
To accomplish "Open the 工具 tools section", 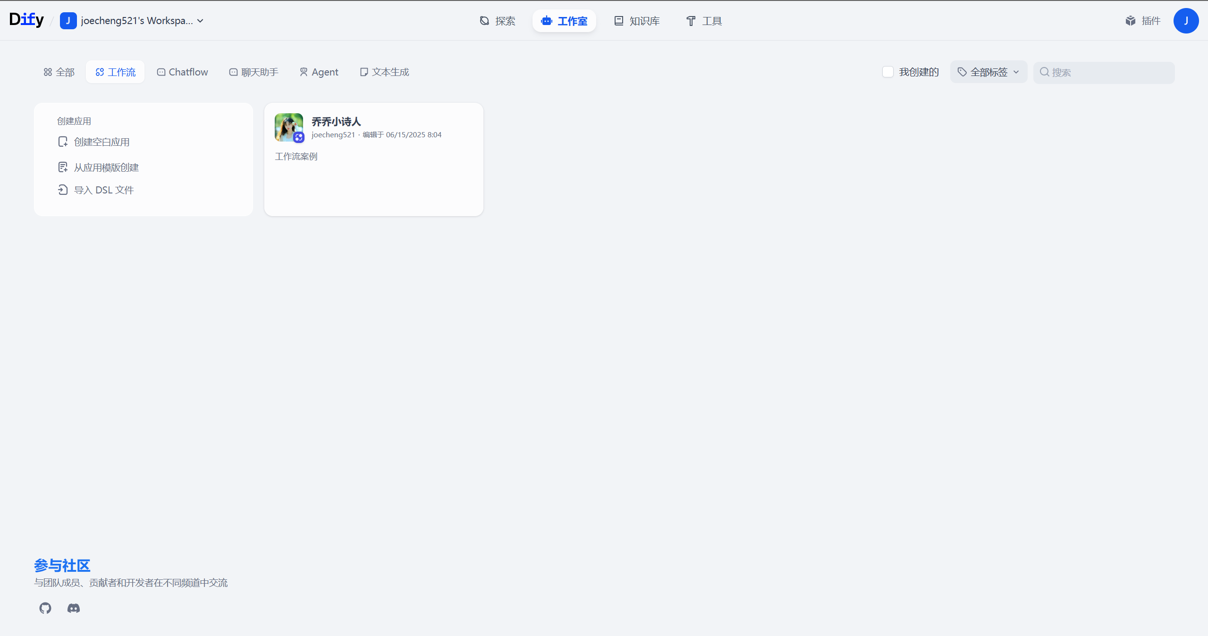I will tap(704, 21).
